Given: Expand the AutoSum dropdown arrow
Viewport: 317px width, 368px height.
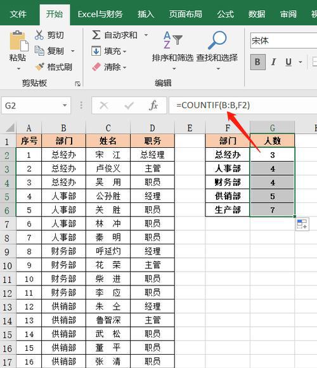Looking at the screenshot, I should pos(146,35).
